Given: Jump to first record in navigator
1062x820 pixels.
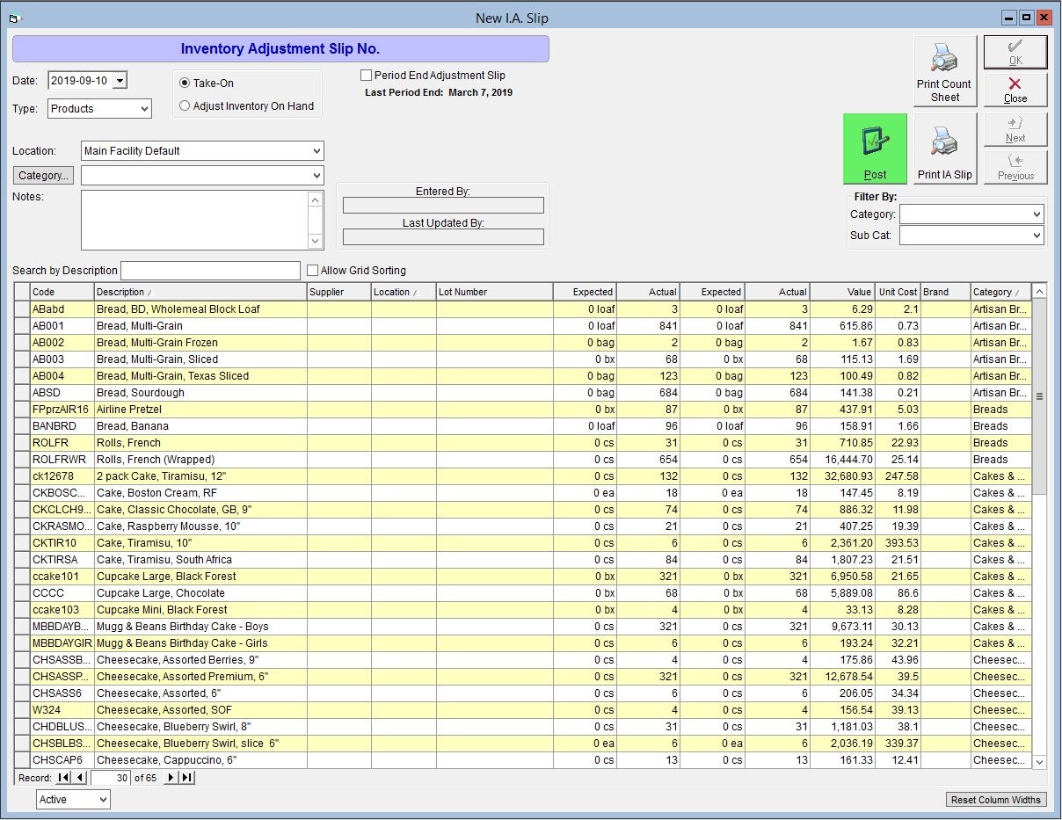Looking at the screenshot, I should coord(64,778).
